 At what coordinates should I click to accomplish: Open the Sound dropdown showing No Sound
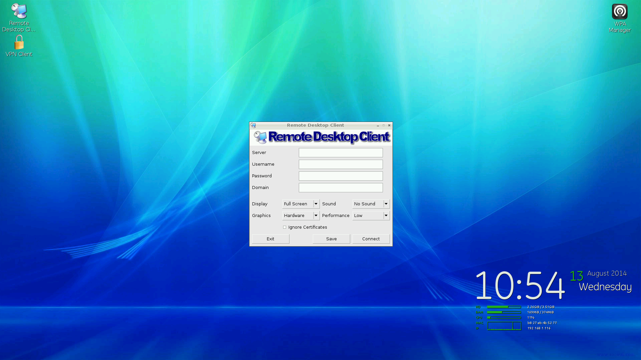pos(386,204)
